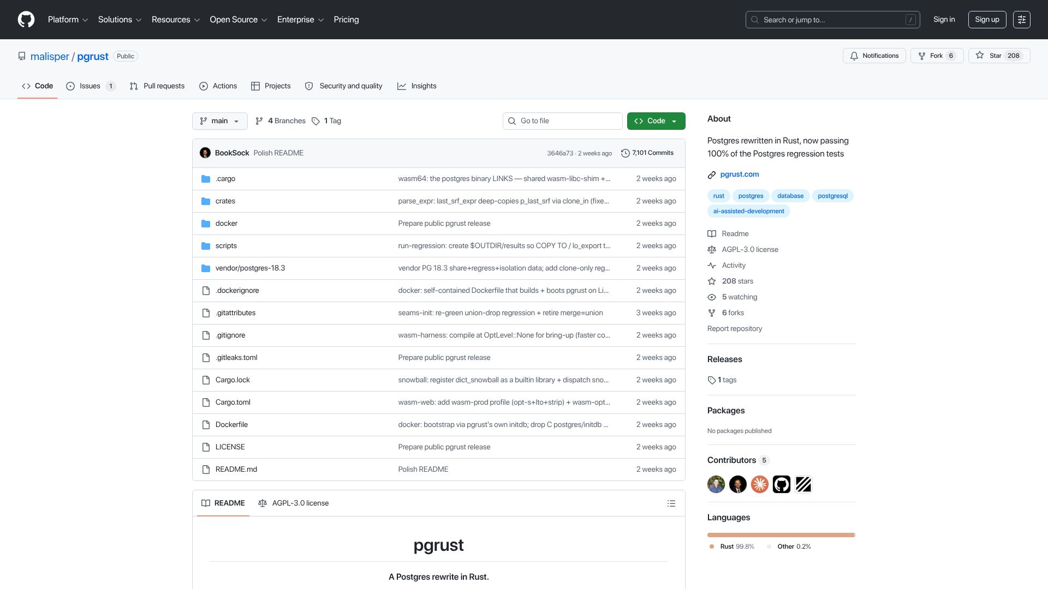This screenshot has width=1048, height=589.
Task: Click the Sign up button
Action: coord(987,20)
